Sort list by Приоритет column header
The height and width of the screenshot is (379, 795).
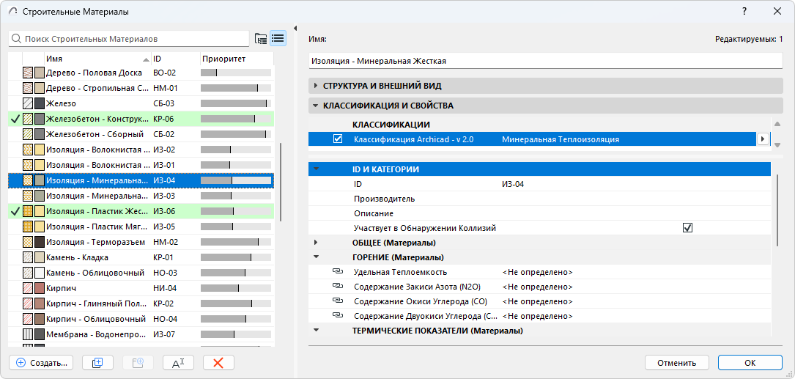pyautogui.click(x=235, y=58)
